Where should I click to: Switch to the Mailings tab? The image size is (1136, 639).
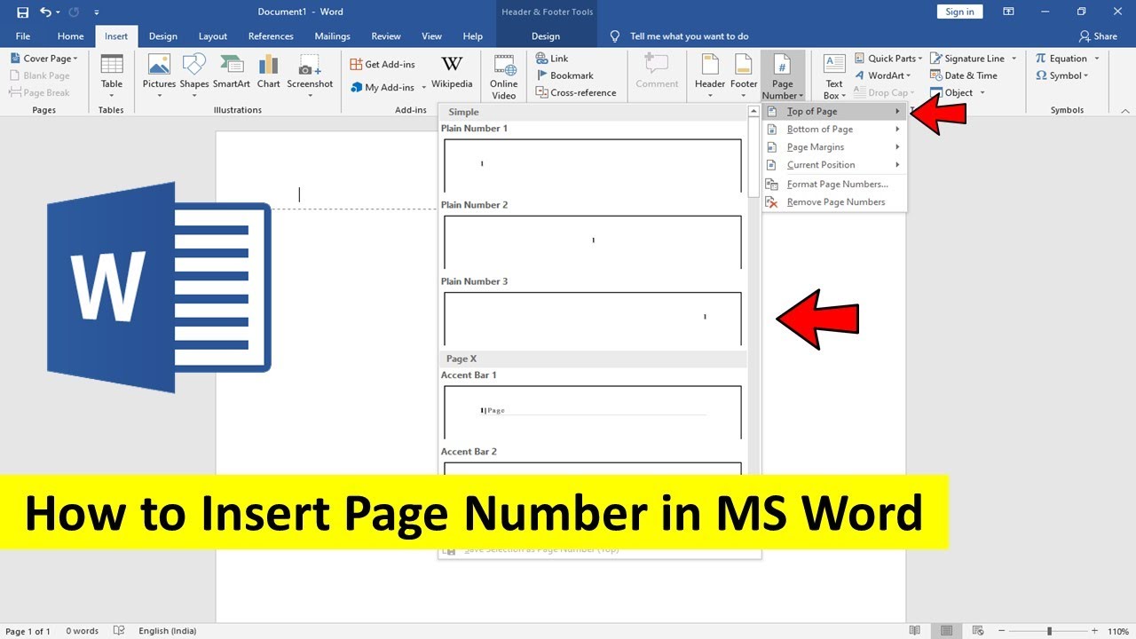click(333, 36)
